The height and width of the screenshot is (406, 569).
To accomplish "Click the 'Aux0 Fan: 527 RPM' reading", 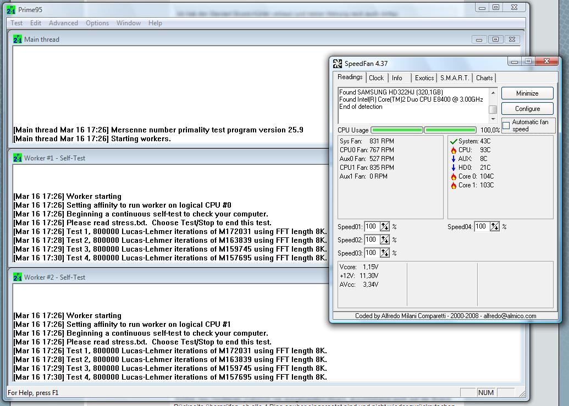I will click(x=367, y=158).
